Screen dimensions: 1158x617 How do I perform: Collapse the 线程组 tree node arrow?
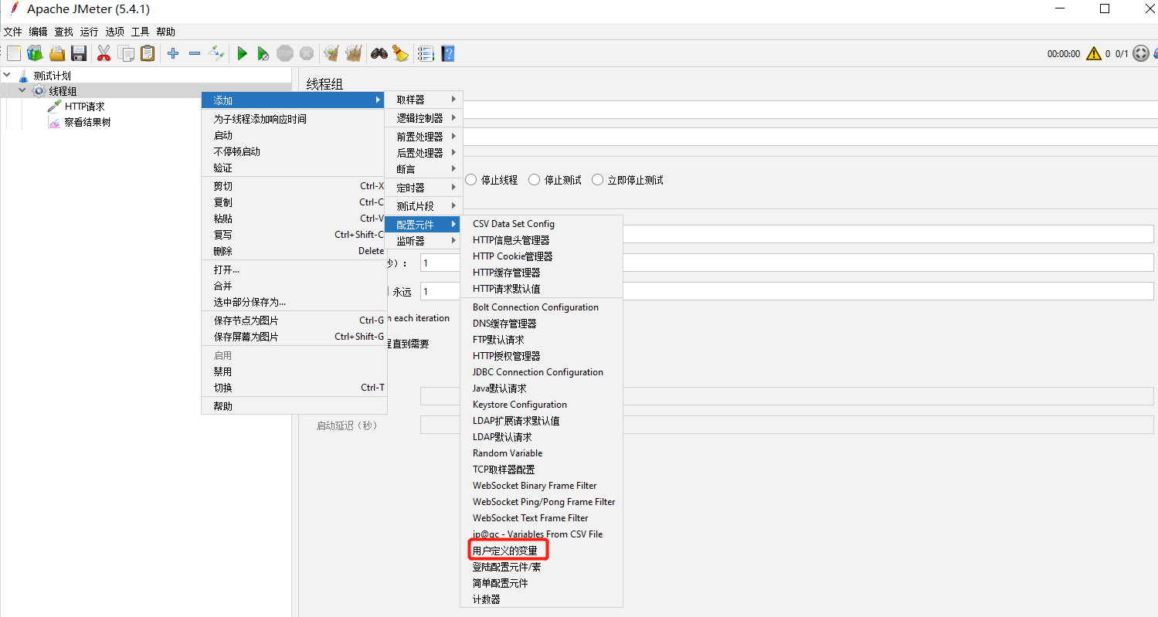point(22,91)
